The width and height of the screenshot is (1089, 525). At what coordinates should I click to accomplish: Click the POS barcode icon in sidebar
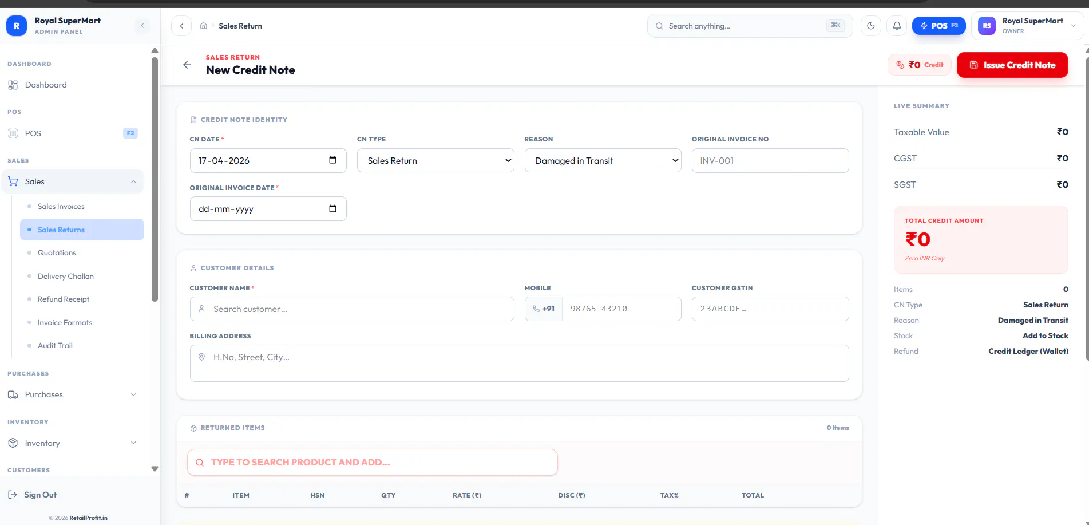tap(13, 133)
